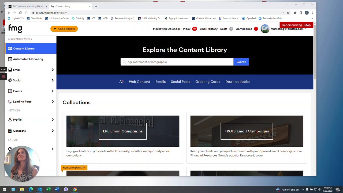Open Excel from the taskbar

click(48, 190)
